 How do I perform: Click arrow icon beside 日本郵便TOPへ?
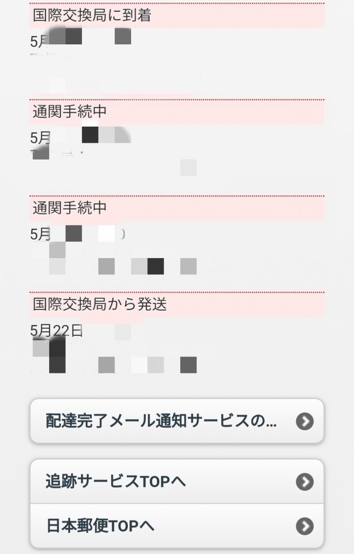305,525
